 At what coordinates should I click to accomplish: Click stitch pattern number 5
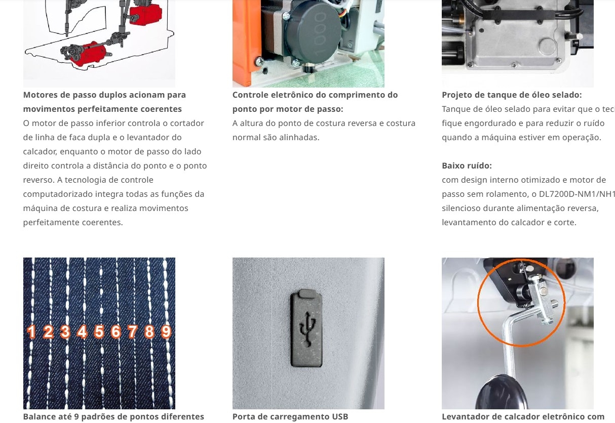click(99, 332)
